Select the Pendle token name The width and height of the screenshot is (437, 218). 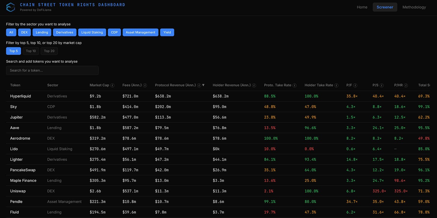[16, 202]
